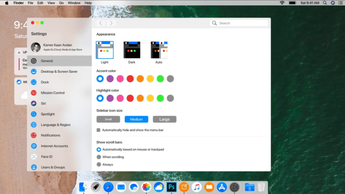Open the File menu
Image resolution: width=345 pixels, height=194 pixels.
coord(30,3)
